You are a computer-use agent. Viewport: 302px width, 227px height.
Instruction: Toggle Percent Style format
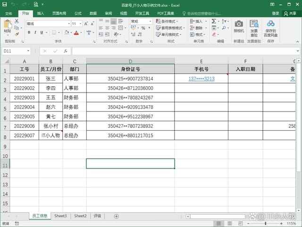click(143, 28)
